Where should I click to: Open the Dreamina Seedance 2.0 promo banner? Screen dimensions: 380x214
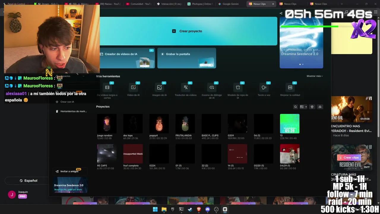pyautogui.click(x=301, y=43)
